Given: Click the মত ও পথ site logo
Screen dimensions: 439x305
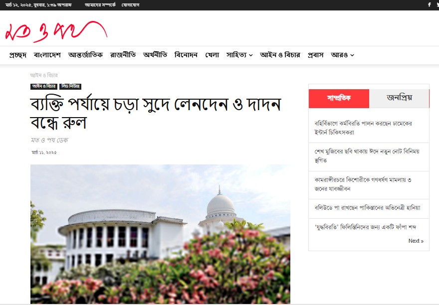Looking at the screenshot, I should (x=56, y=31).
